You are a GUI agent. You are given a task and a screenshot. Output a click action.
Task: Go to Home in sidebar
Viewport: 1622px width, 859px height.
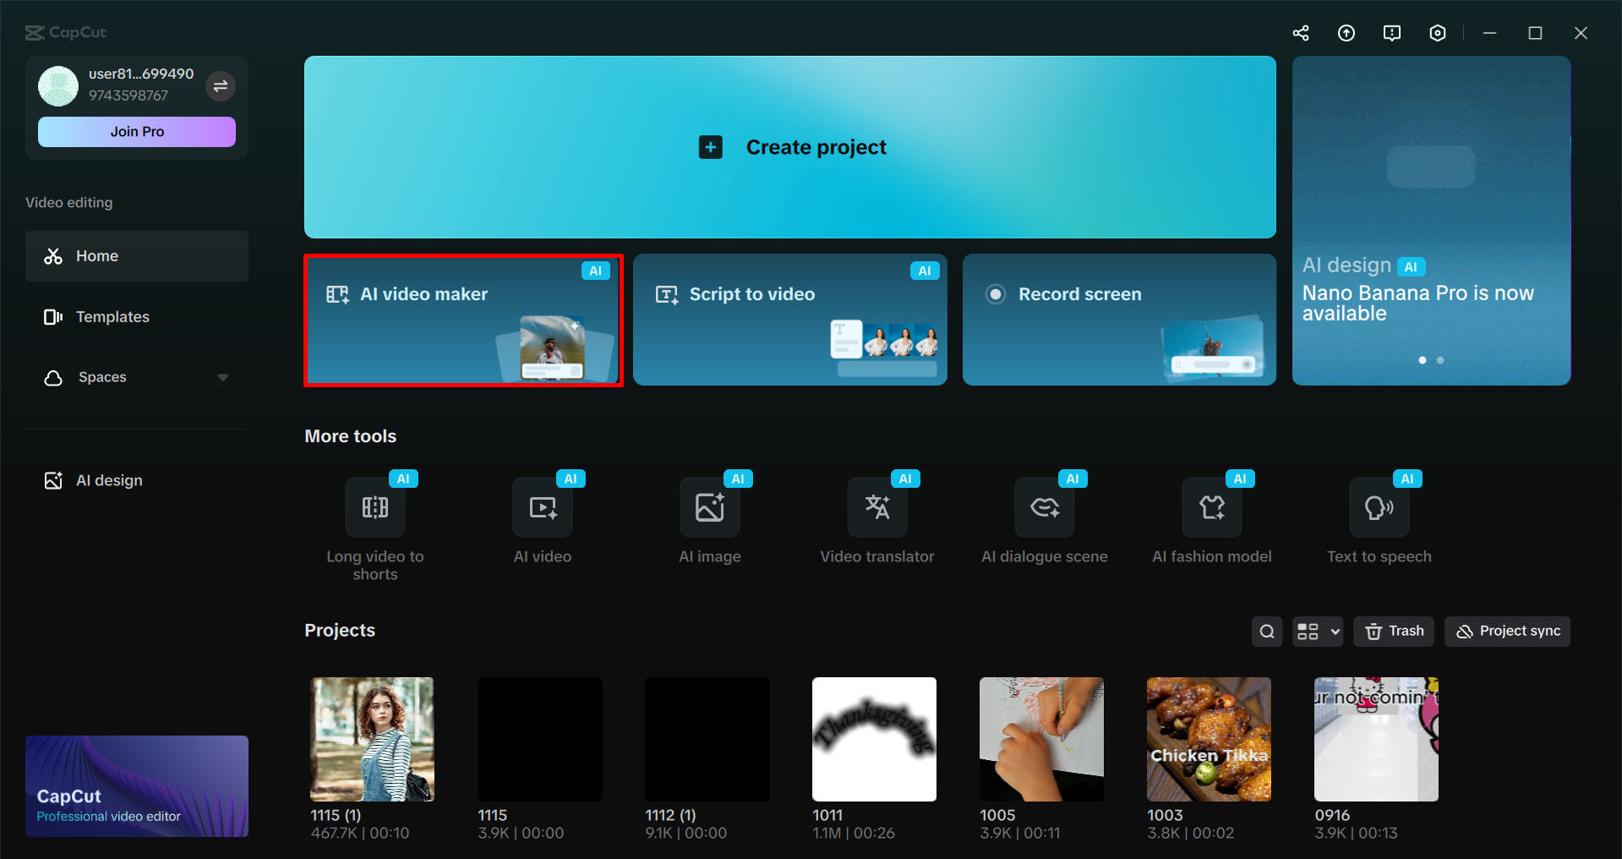[137, 256]
